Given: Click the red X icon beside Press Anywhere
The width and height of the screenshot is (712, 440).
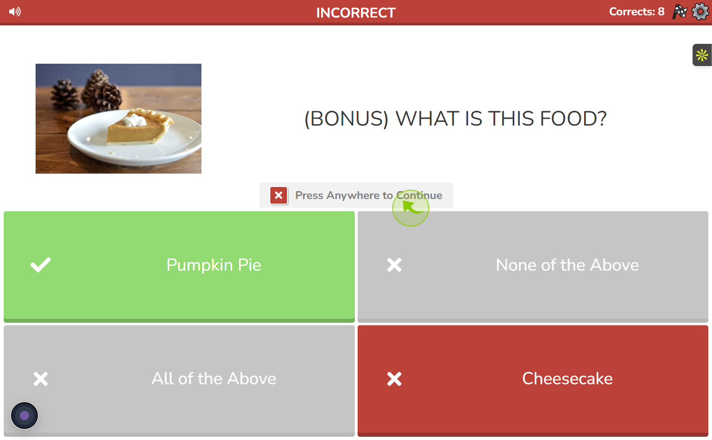Looking at the screenshot, I should (x=279, y=195).
